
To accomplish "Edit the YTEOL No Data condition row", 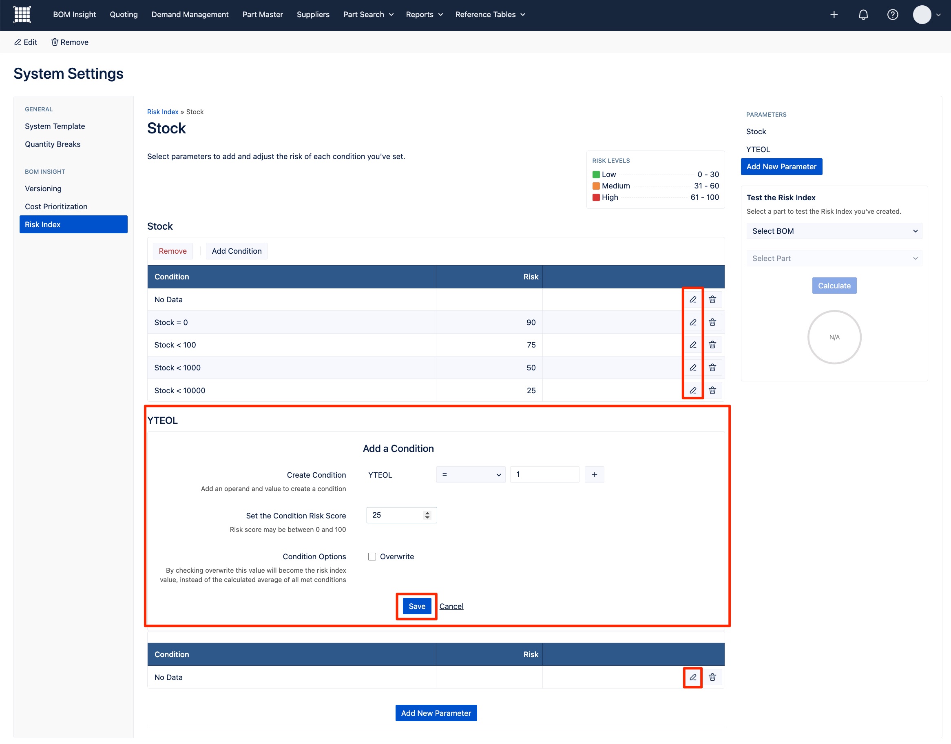I will point(693,677).
